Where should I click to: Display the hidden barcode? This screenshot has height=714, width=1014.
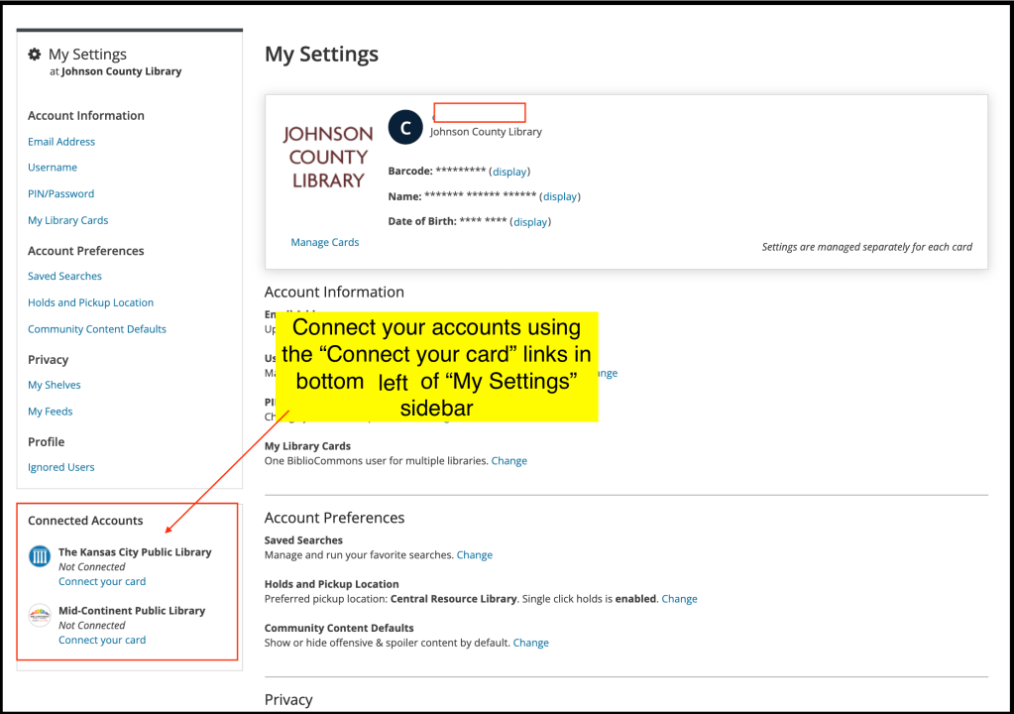(510, 172)
